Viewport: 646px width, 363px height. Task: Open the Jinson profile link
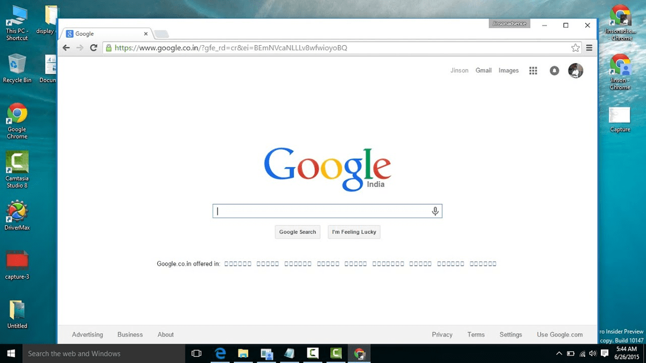(459, 70)
